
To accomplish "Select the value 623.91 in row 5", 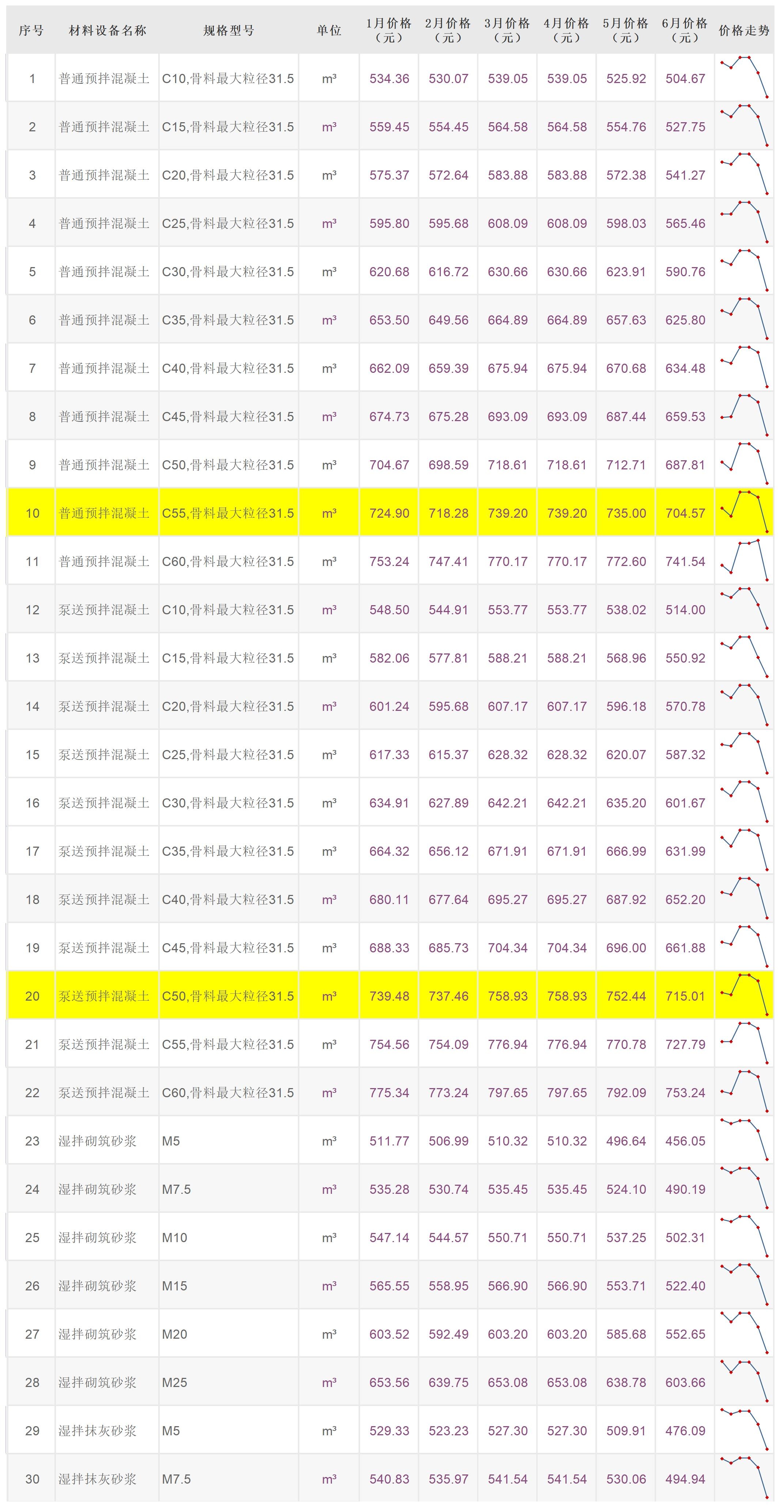I will coord(626,271).
